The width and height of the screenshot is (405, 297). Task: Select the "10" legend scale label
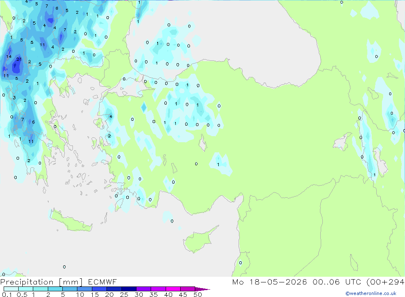(x=80, y=295)
